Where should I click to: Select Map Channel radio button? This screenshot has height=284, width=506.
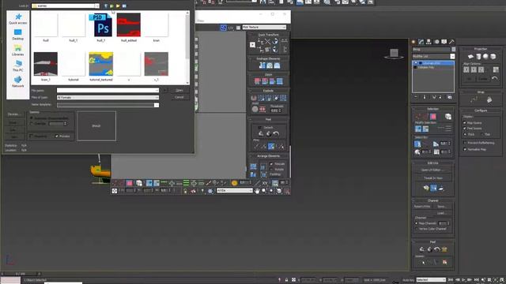[417, 223]
